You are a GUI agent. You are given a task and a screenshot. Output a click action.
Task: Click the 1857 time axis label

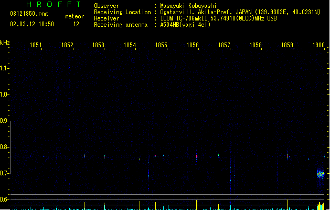[x=224, y=45]
